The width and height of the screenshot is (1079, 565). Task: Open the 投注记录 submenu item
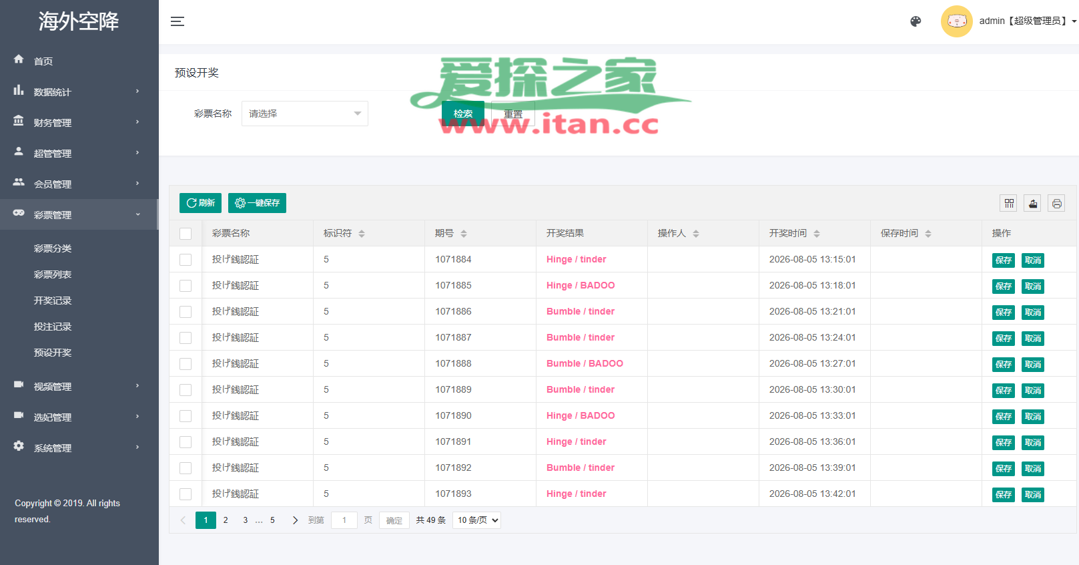point(53,327)
